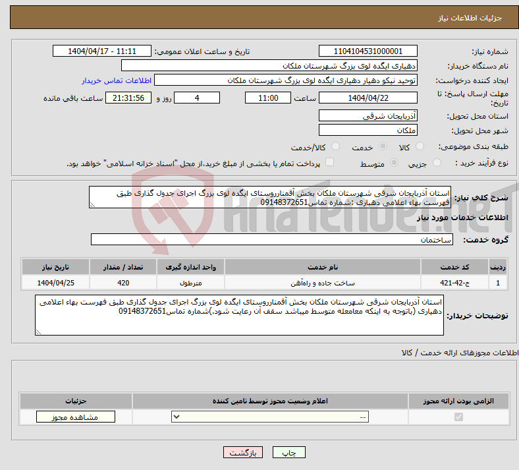Click the service name cell ساخت جاده و راه‌آهن
Image resolution: width=519 pixels, height=470 pixels.
323,283
